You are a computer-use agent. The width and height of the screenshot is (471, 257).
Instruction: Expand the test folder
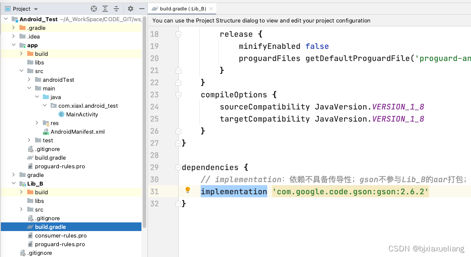click(x=29, y=140)
